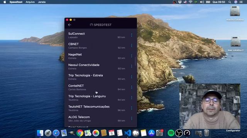The image size is (247, 138).
Task: Launch Safari from the Dock
Action: pos(56,133)
